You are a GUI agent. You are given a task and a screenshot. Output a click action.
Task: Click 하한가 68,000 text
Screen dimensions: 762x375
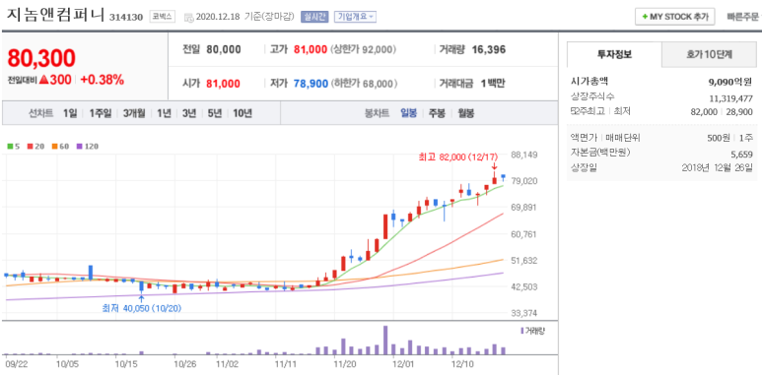363,84
